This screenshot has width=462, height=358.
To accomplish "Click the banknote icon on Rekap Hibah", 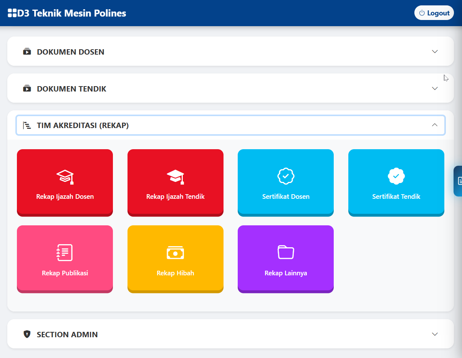I will coord(175,253).
